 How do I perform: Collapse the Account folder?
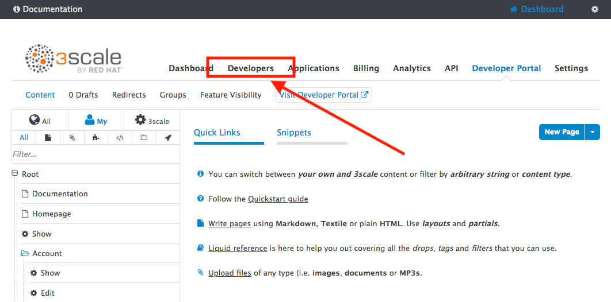tap(25, 253)
